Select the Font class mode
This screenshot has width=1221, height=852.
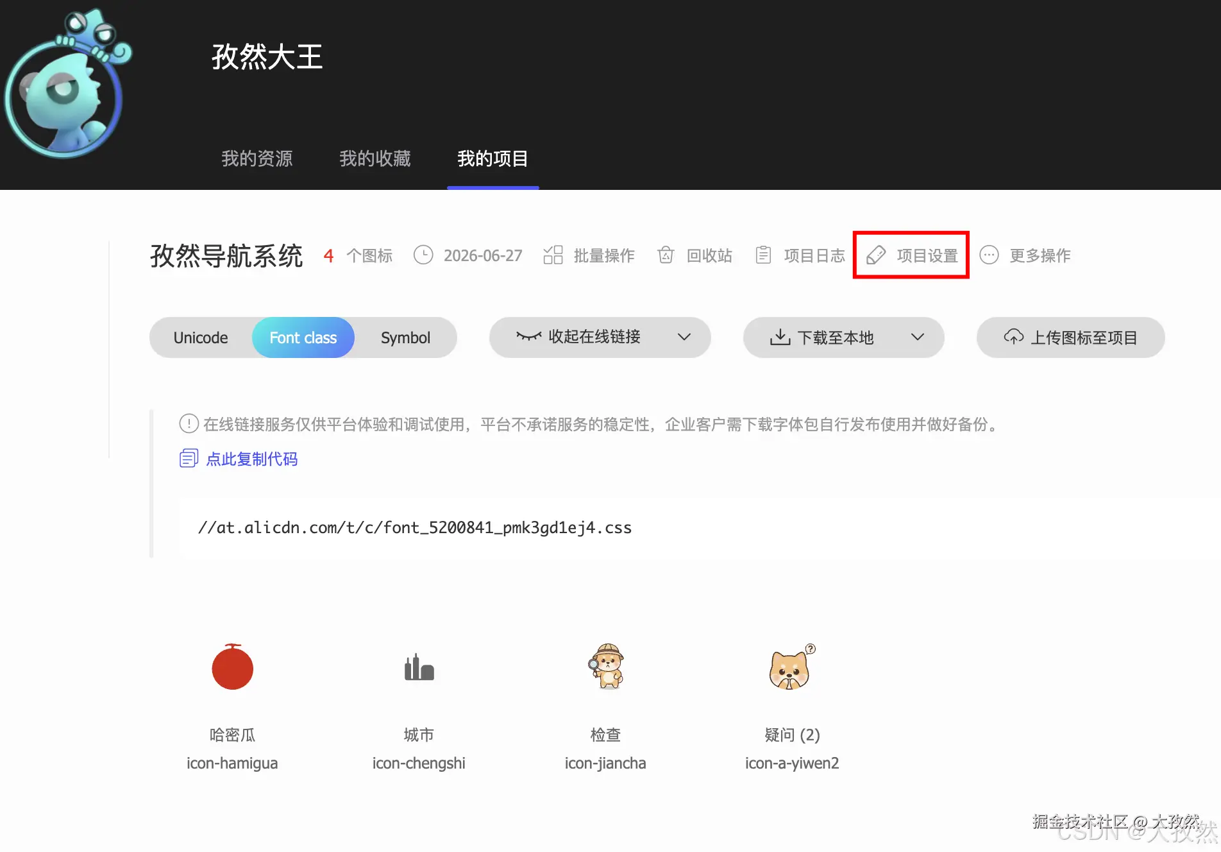pos(303,337)
